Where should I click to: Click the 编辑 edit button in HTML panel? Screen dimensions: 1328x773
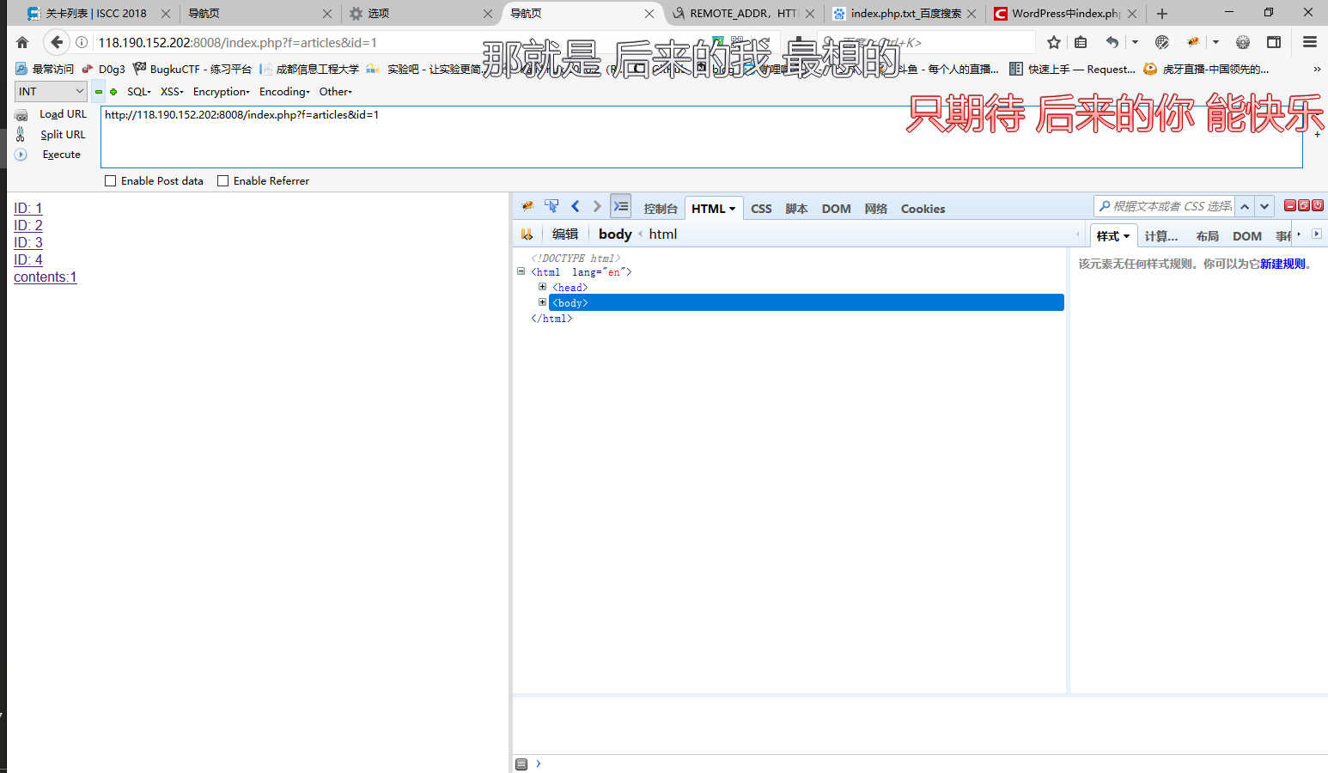pos(565,234)
